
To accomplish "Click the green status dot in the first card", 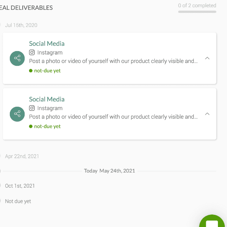I will point(31,71).
